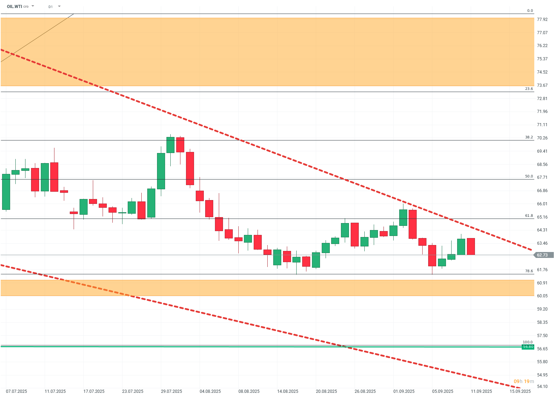Click the 09h 19m candle countdown timer
Screen dimensions: 558x397
coord(523,381)
